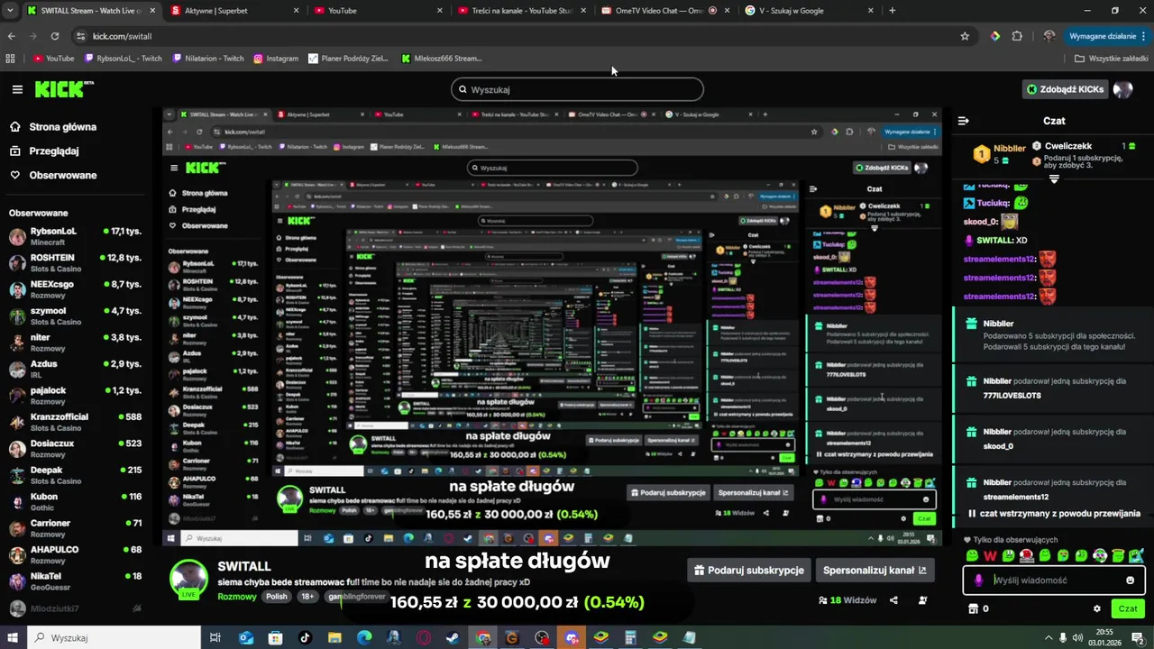Open the Instagram bookmark
Screen dimensions: 1154x649
(x=276, y=59)
